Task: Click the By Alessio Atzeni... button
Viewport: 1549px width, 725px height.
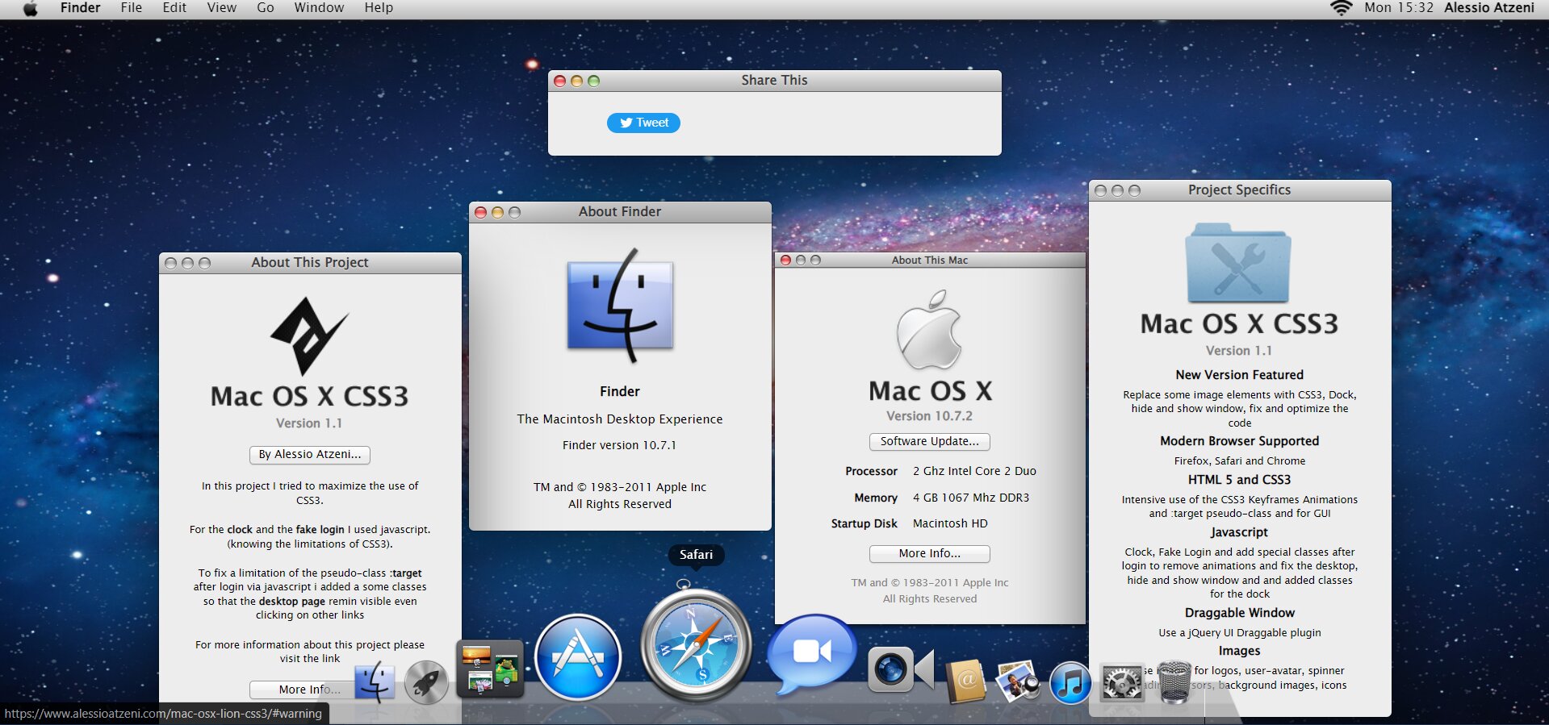Action: (x=310, y=455)
